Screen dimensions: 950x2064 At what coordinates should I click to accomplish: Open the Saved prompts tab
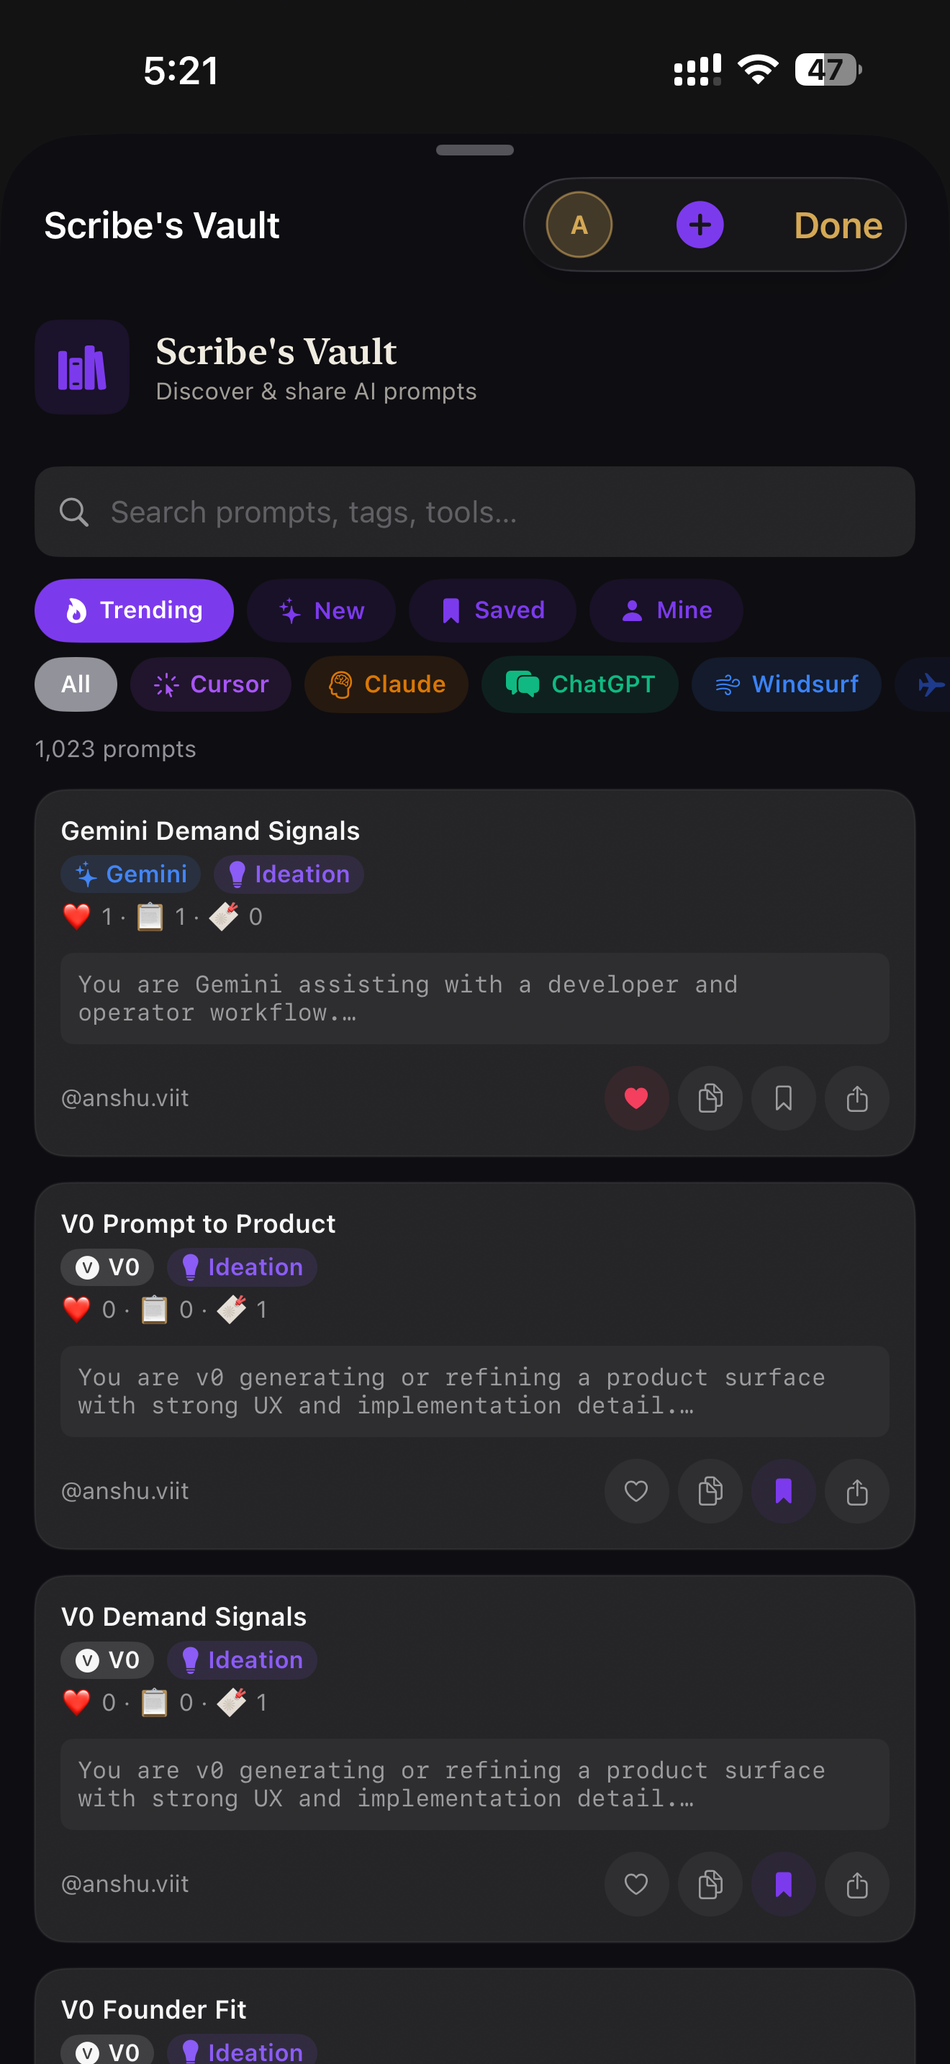click(x=492, y=610)
